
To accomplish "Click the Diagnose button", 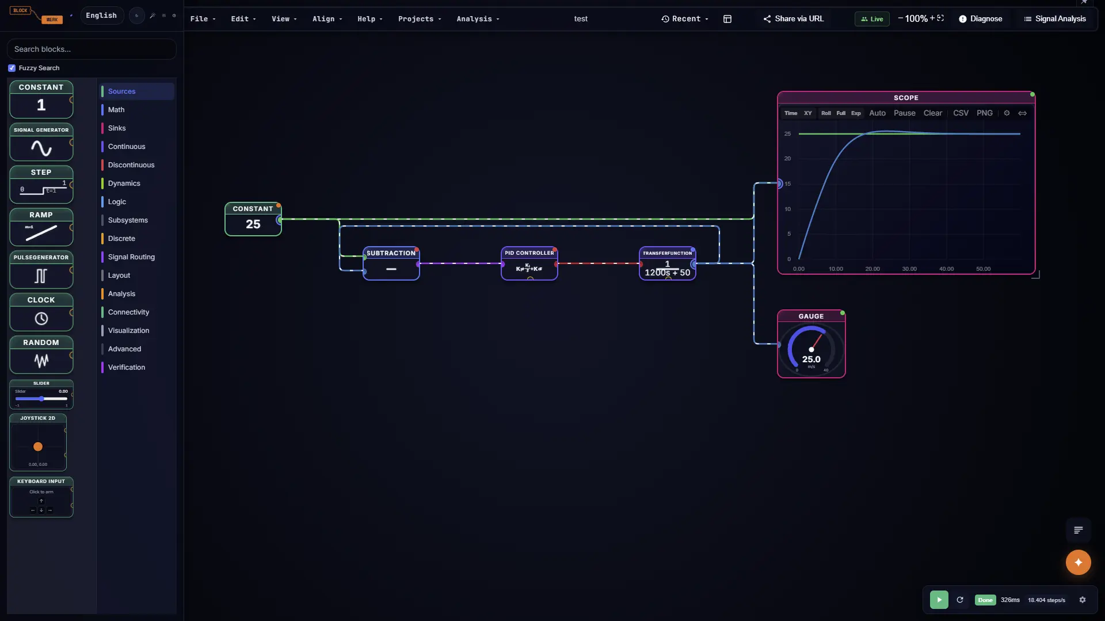I will [981, 19].
